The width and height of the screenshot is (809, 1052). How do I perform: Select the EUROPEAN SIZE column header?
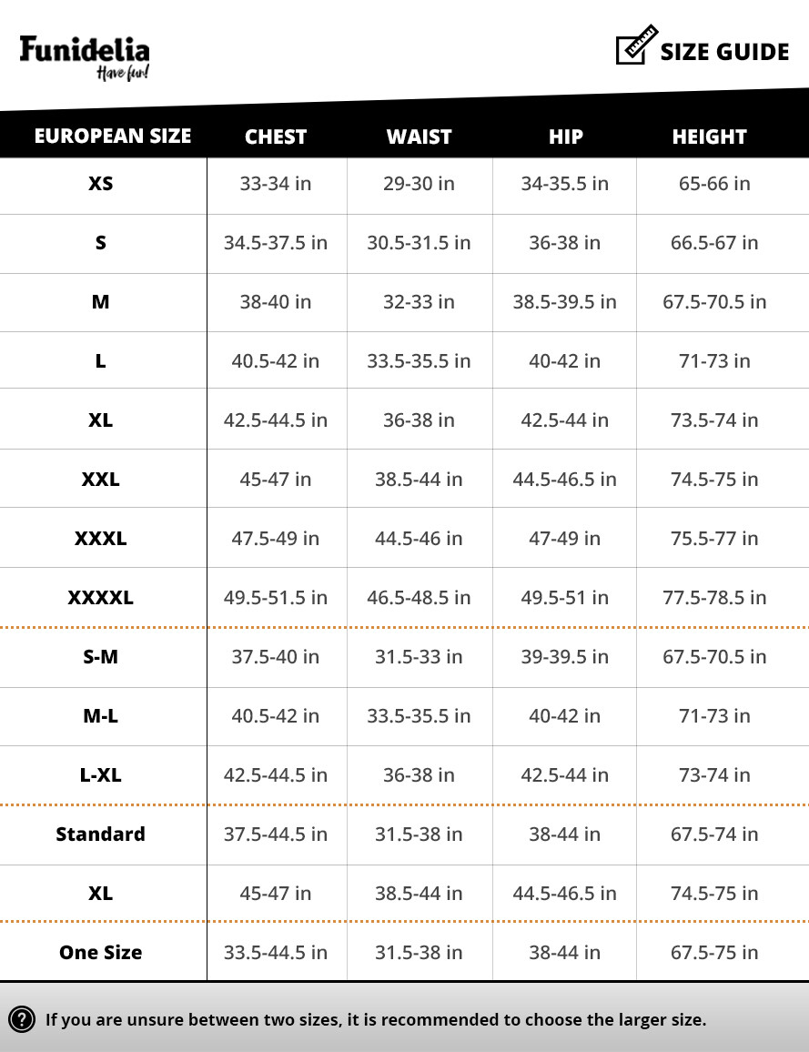click(113, 137)
